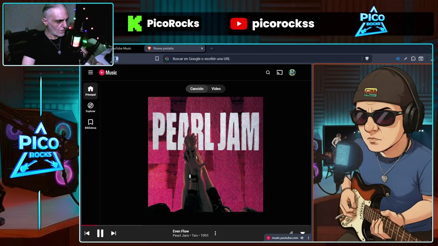The image size is (438, 246).
Task: Open Brave Shields icon in address bar
Action: click(367, 59)
